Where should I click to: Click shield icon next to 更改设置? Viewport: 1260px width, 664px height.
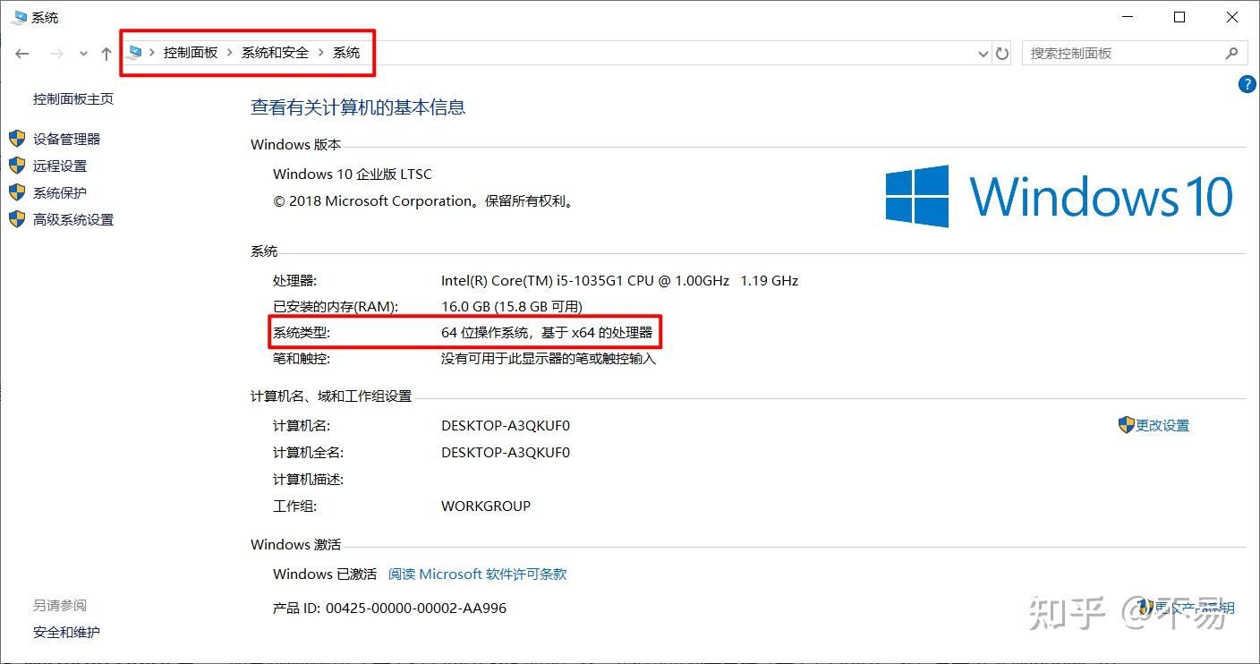coord(1127,425)
